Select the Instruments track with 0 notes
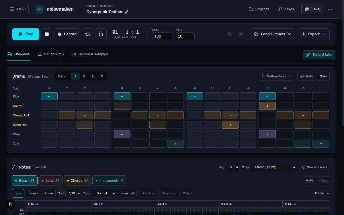The image size is (344, 215). coord(109,181)
